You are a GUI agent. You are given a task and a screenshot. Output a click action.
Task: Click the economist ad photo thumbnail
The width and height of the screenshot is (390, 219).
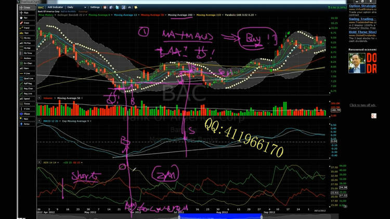(357, 63)
